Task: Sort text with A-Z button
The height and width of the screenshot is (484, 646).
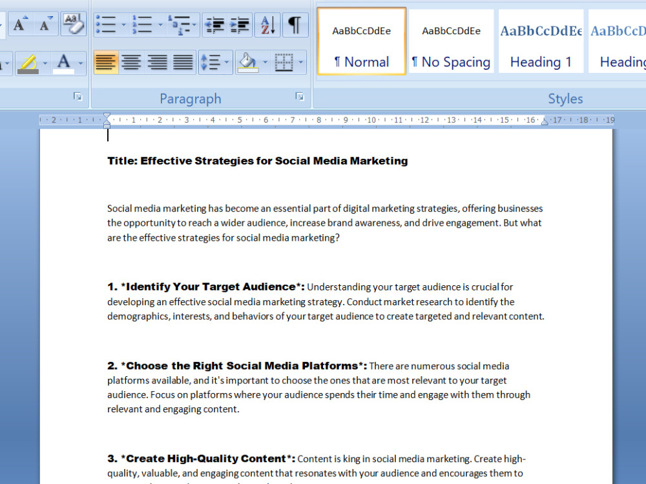Action: 267,25
